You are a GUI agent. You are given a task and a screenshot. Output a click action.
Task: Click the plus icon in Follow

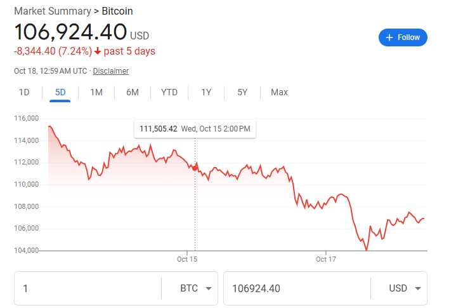click(x=389, y=37)
